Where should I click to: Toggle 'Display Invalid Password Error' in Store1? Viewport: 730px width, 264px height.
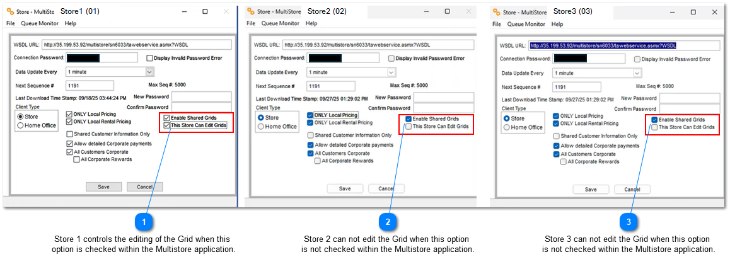[149, 58]
